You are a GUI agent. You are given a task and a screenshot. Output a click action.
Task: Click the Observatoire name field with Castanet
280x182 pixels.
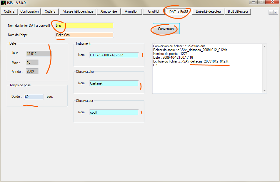click(x=114, y=83)
